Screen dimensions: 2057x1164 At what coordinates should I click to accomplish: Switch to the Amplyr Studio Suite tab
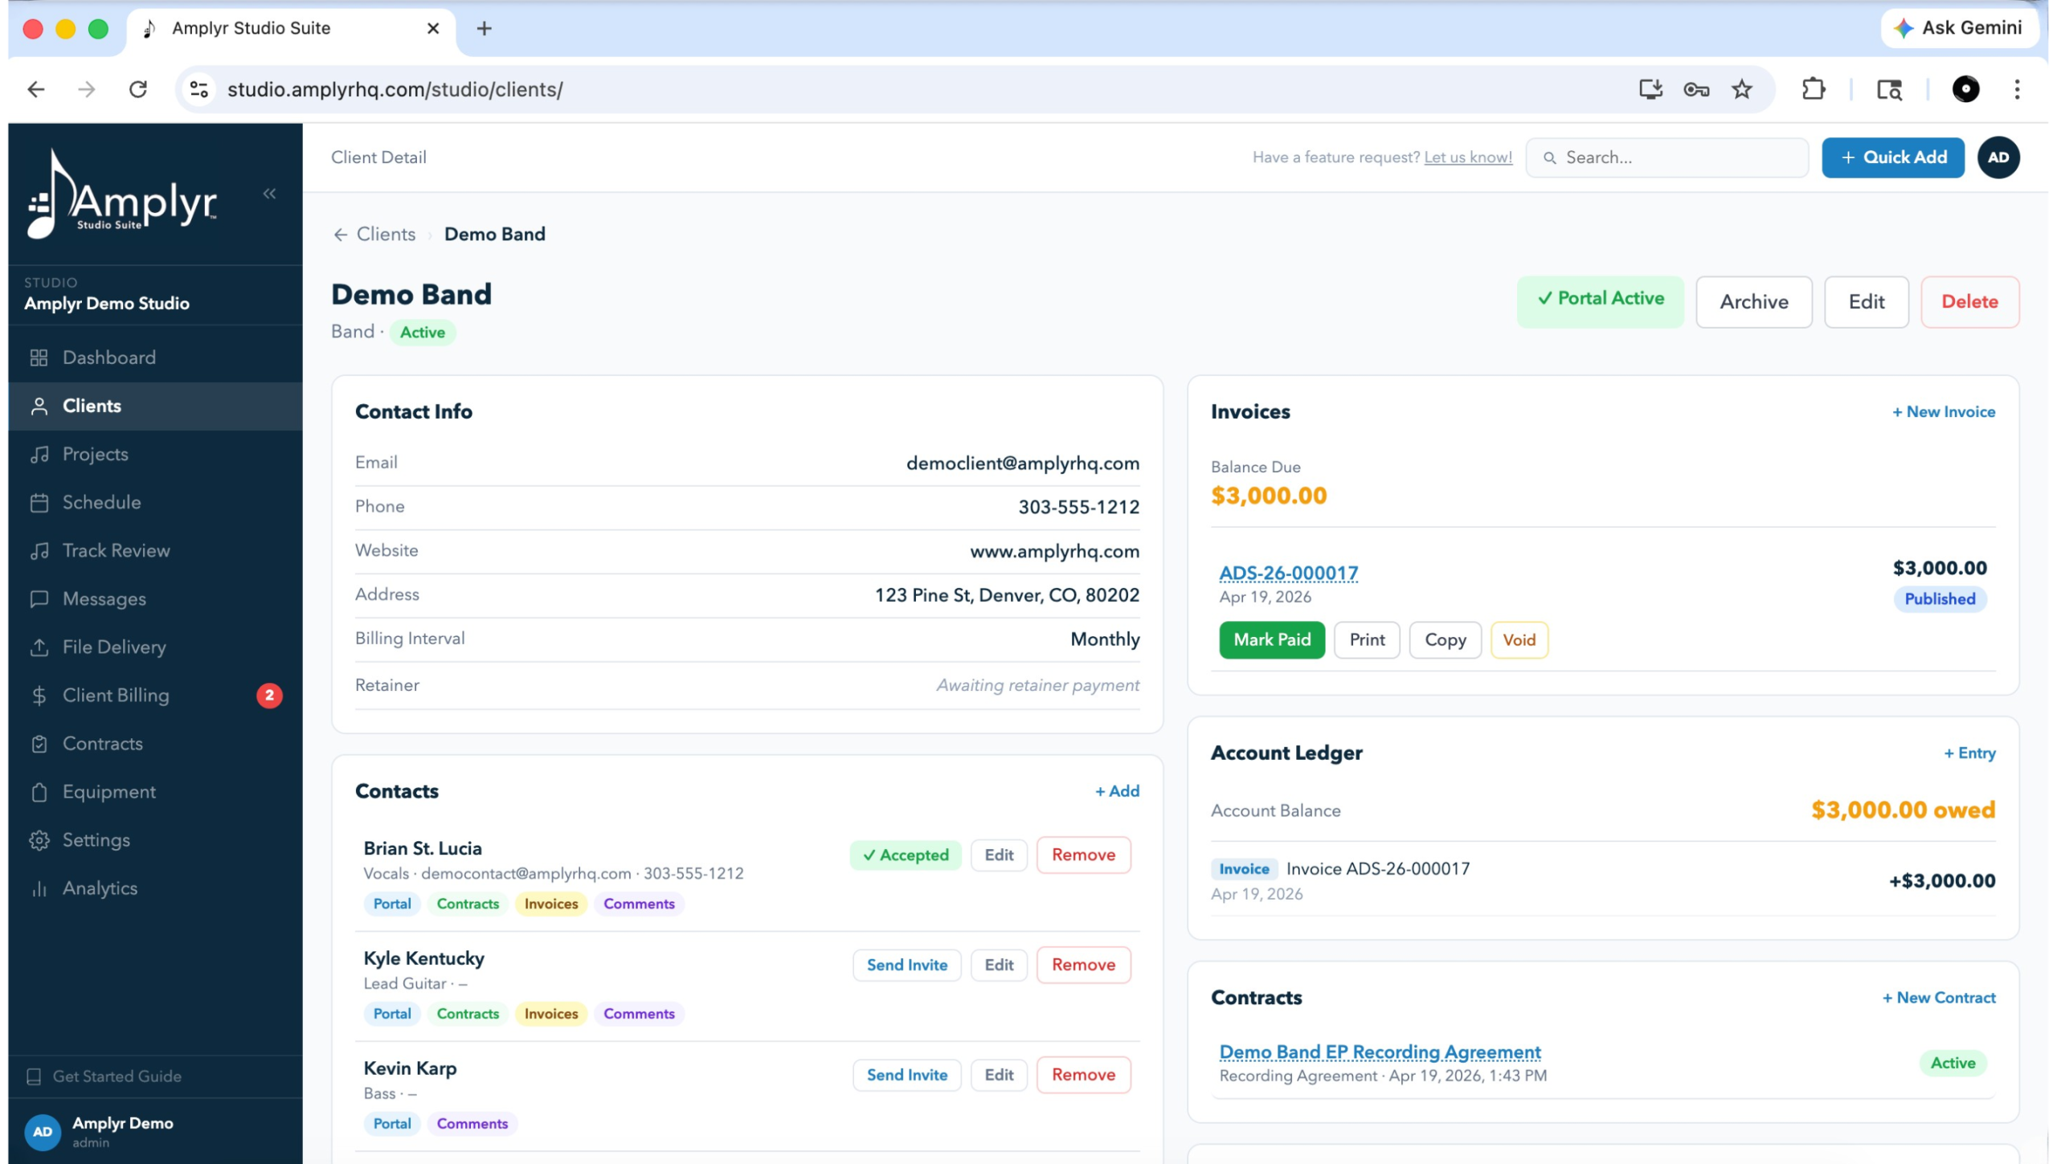251,27
